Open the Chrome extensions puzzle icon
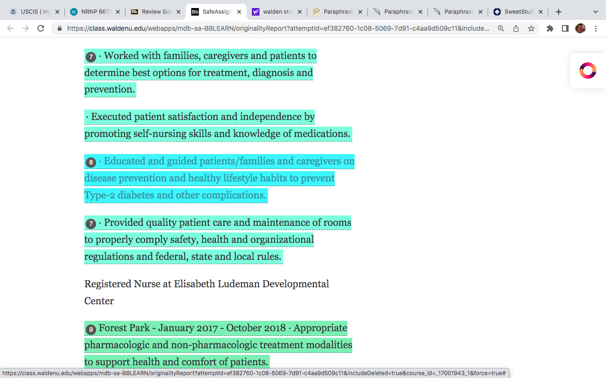This screenshot has height=378, width=606. click(550, 28)
